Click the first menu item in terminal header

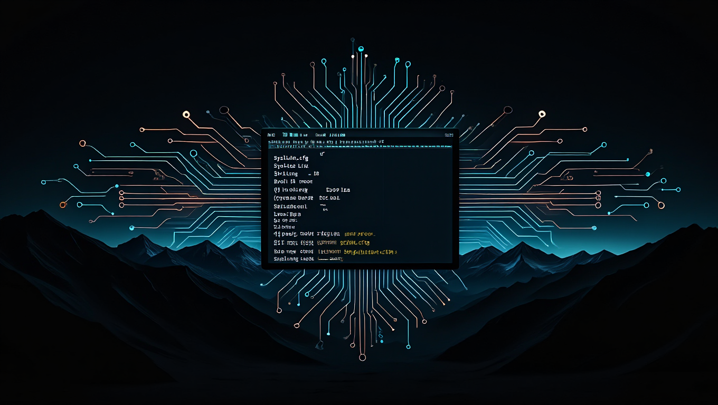click(271, 135)
